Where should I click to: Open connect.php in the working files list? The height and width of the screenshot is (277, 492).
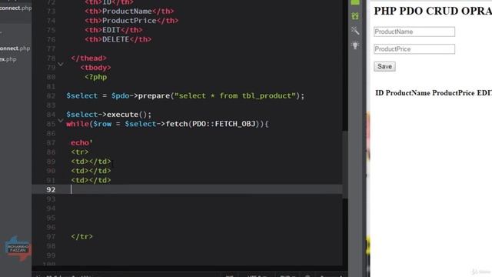tap(15, 8)
